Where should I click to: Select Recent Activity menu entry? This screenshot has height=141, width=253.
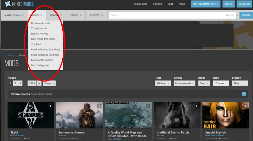tap(40, 34)
